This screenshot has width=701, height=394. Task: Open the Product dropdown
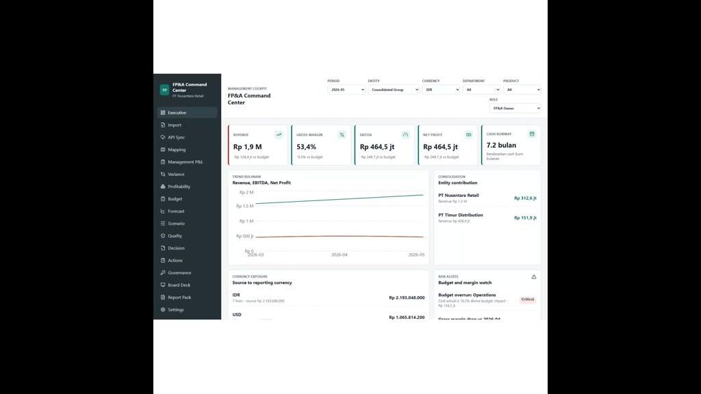tap(522, 90)
